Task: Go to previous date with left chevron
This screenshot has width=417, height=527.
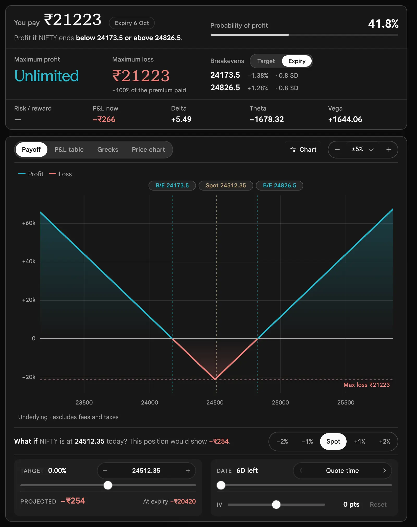Action: [x=301, y=470]
